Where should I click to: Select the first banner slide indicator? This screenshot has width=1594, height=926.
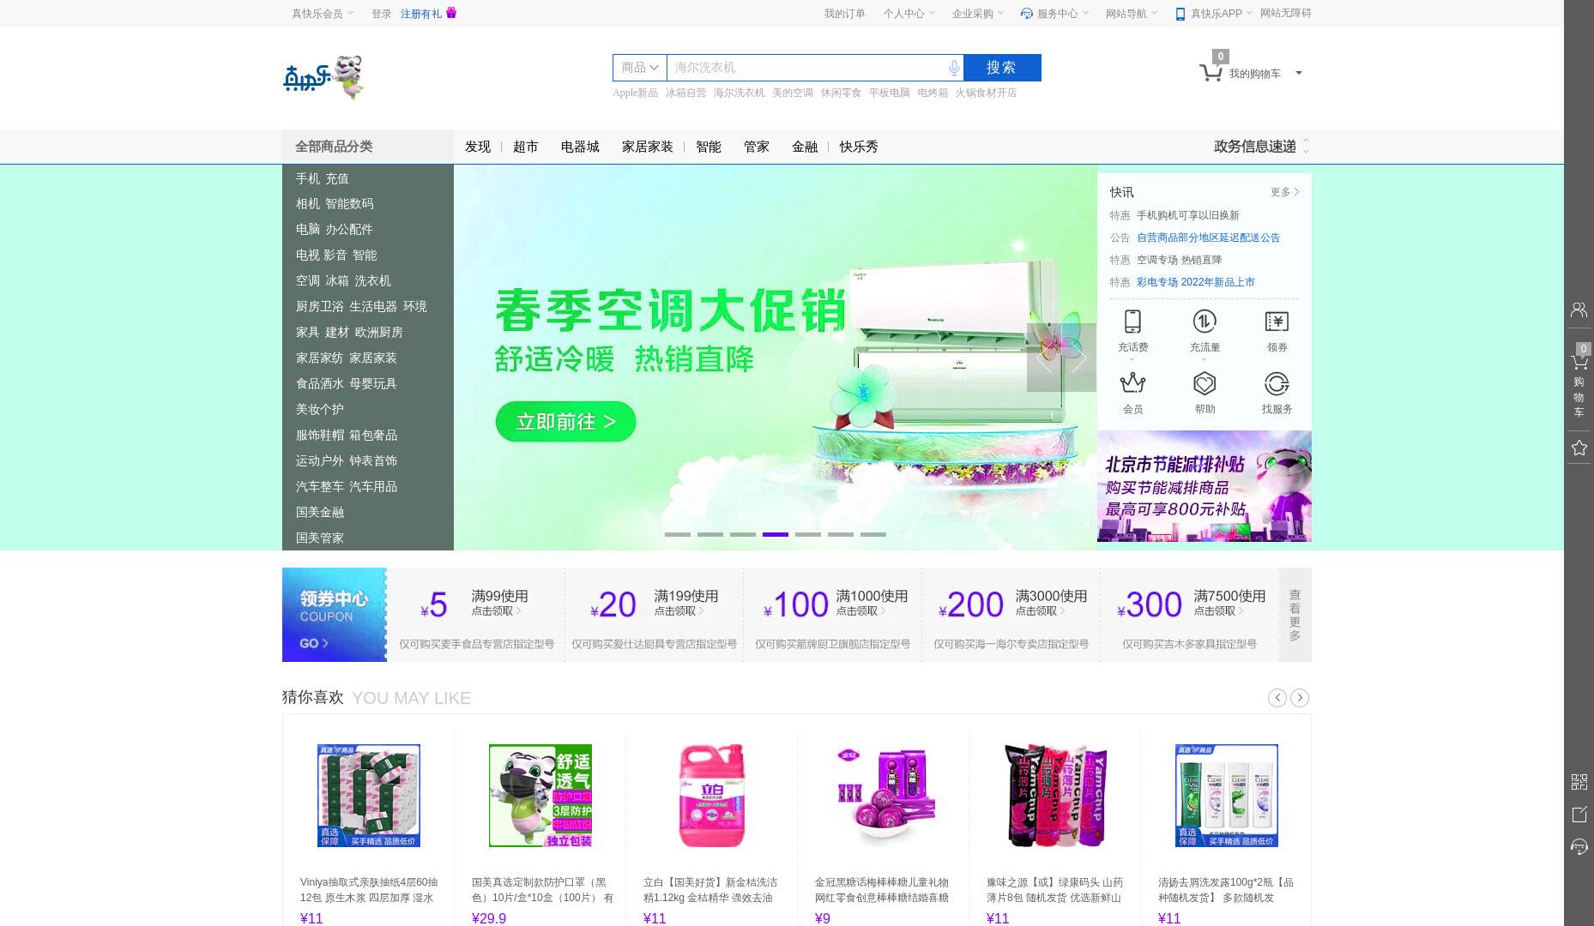pyautogui.click(x=678, y=534)
